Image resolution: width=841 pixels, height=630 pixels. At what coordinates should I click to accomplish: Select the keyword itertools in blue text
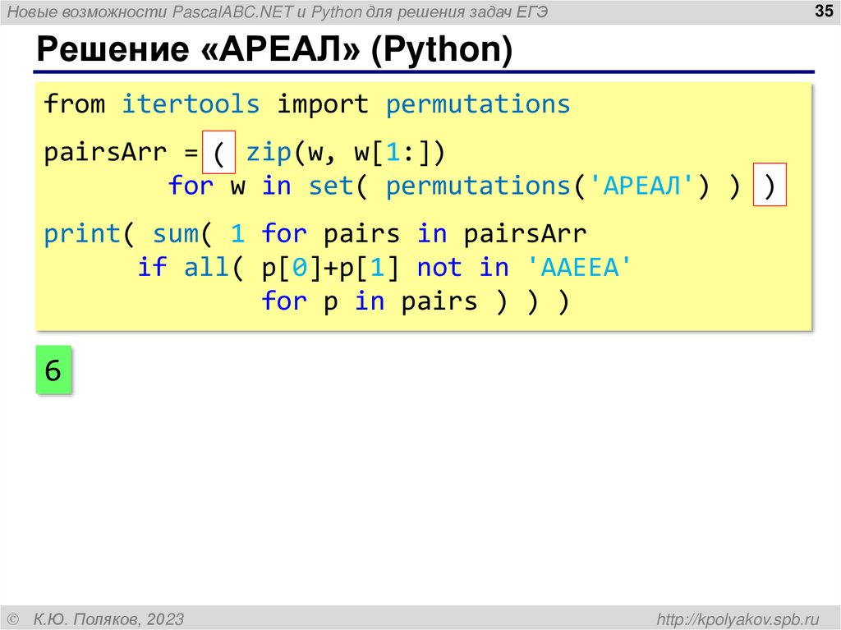tap(191, 103)
